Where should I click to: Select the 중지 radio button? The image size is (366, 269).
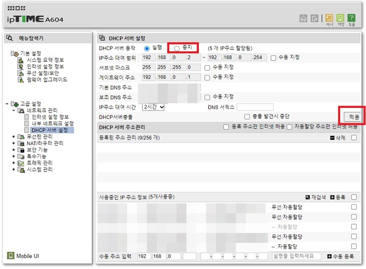[x=177, y=48]
